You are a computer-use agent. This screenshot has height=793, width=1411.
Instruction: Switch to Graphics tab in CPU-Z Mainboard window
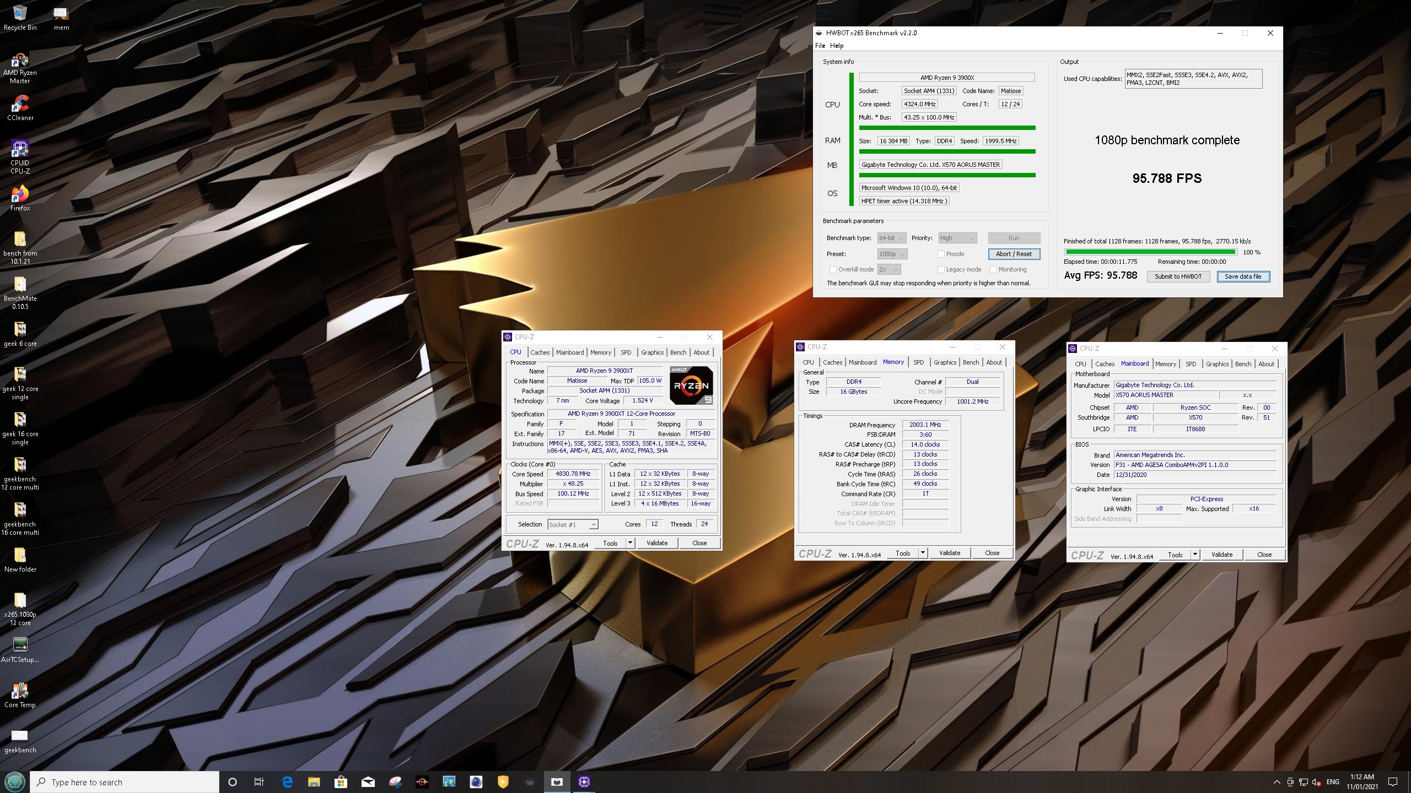click(1217, 364)
